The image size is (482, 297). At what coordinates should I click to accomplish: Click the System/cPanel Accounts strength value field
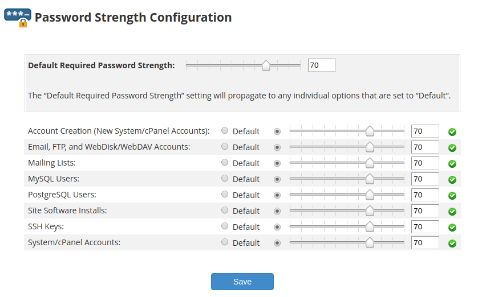(425, 243)
